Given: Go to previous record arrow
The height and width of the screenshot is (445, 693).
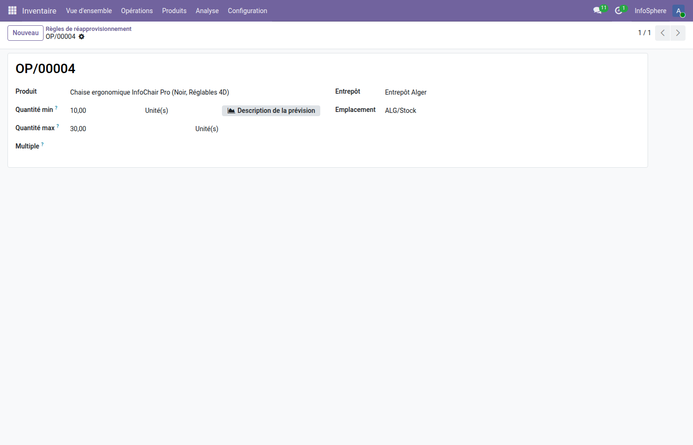Looking at the screenshot, I should (663, 33).
